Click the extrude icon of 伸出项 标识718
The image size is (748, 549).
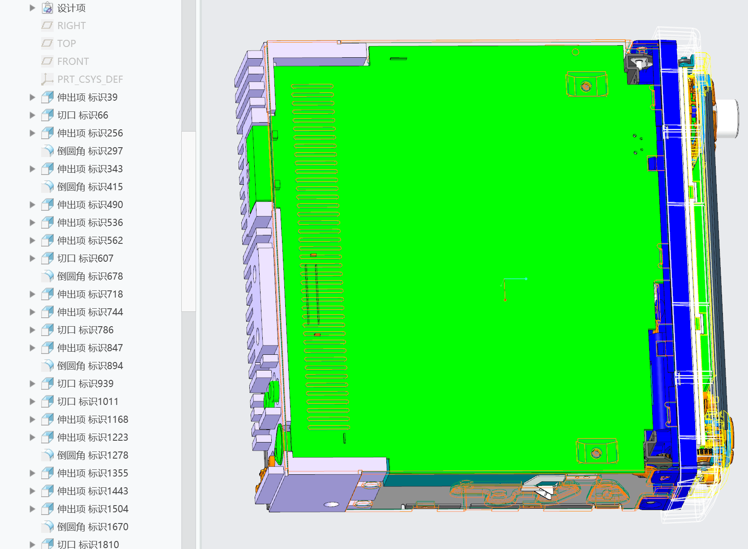pyautogui.click(x=47, y=294)
